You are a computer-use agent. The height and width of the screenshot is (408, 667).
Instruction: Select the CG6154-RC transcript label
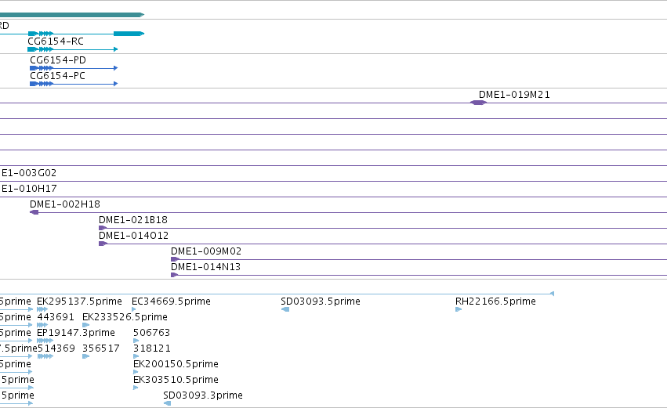tap(56, 42)
